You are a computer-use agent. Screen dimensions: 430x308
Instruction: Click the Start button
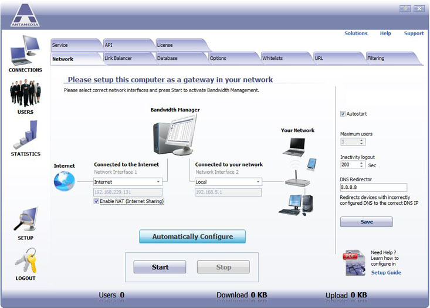click(160, 267)
